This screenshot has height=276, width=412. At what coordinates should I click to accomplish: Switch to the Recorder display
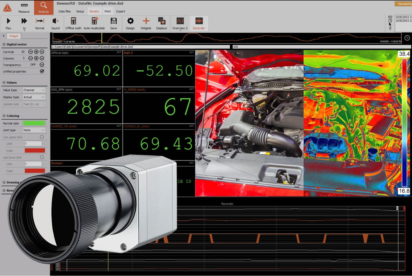pos(199,23)
